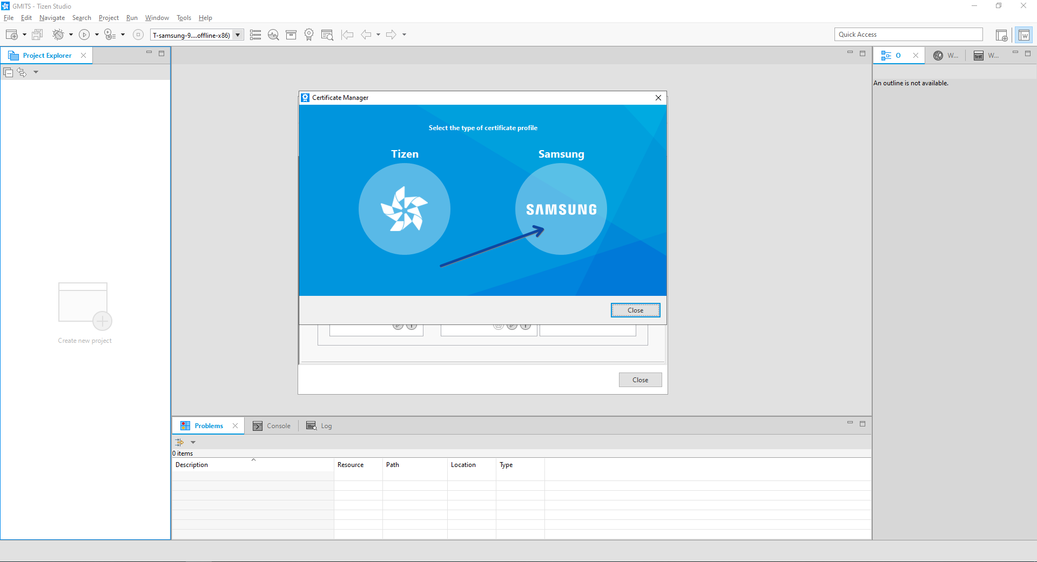Viewport: 1037px width, 562px height.
Task: Open the Run menu
Action: [132, 18]
